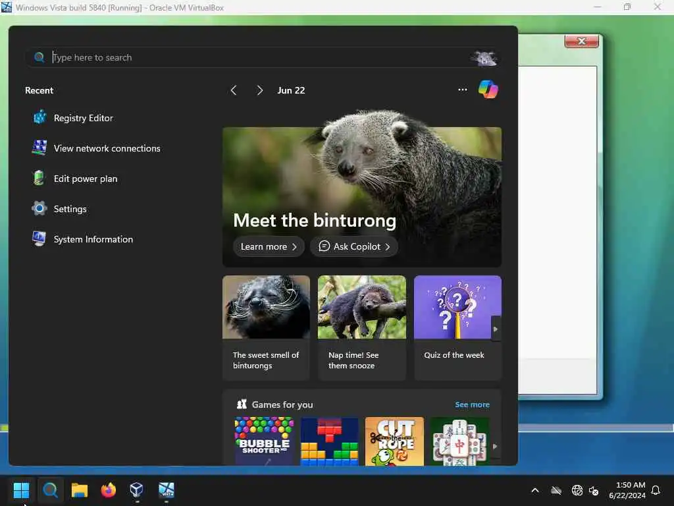Open See more games link

[x=472, y=405]
